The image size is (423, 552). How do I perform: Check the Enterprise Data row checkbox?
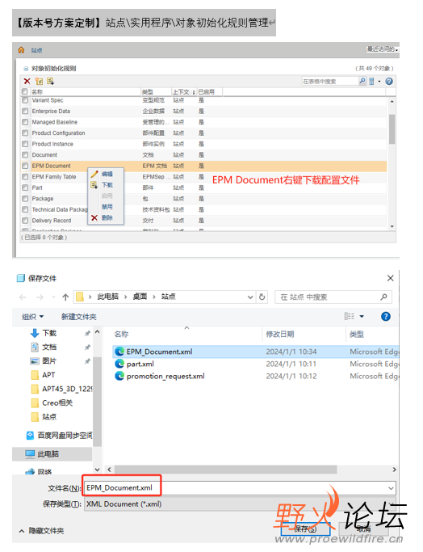(24, 112)
